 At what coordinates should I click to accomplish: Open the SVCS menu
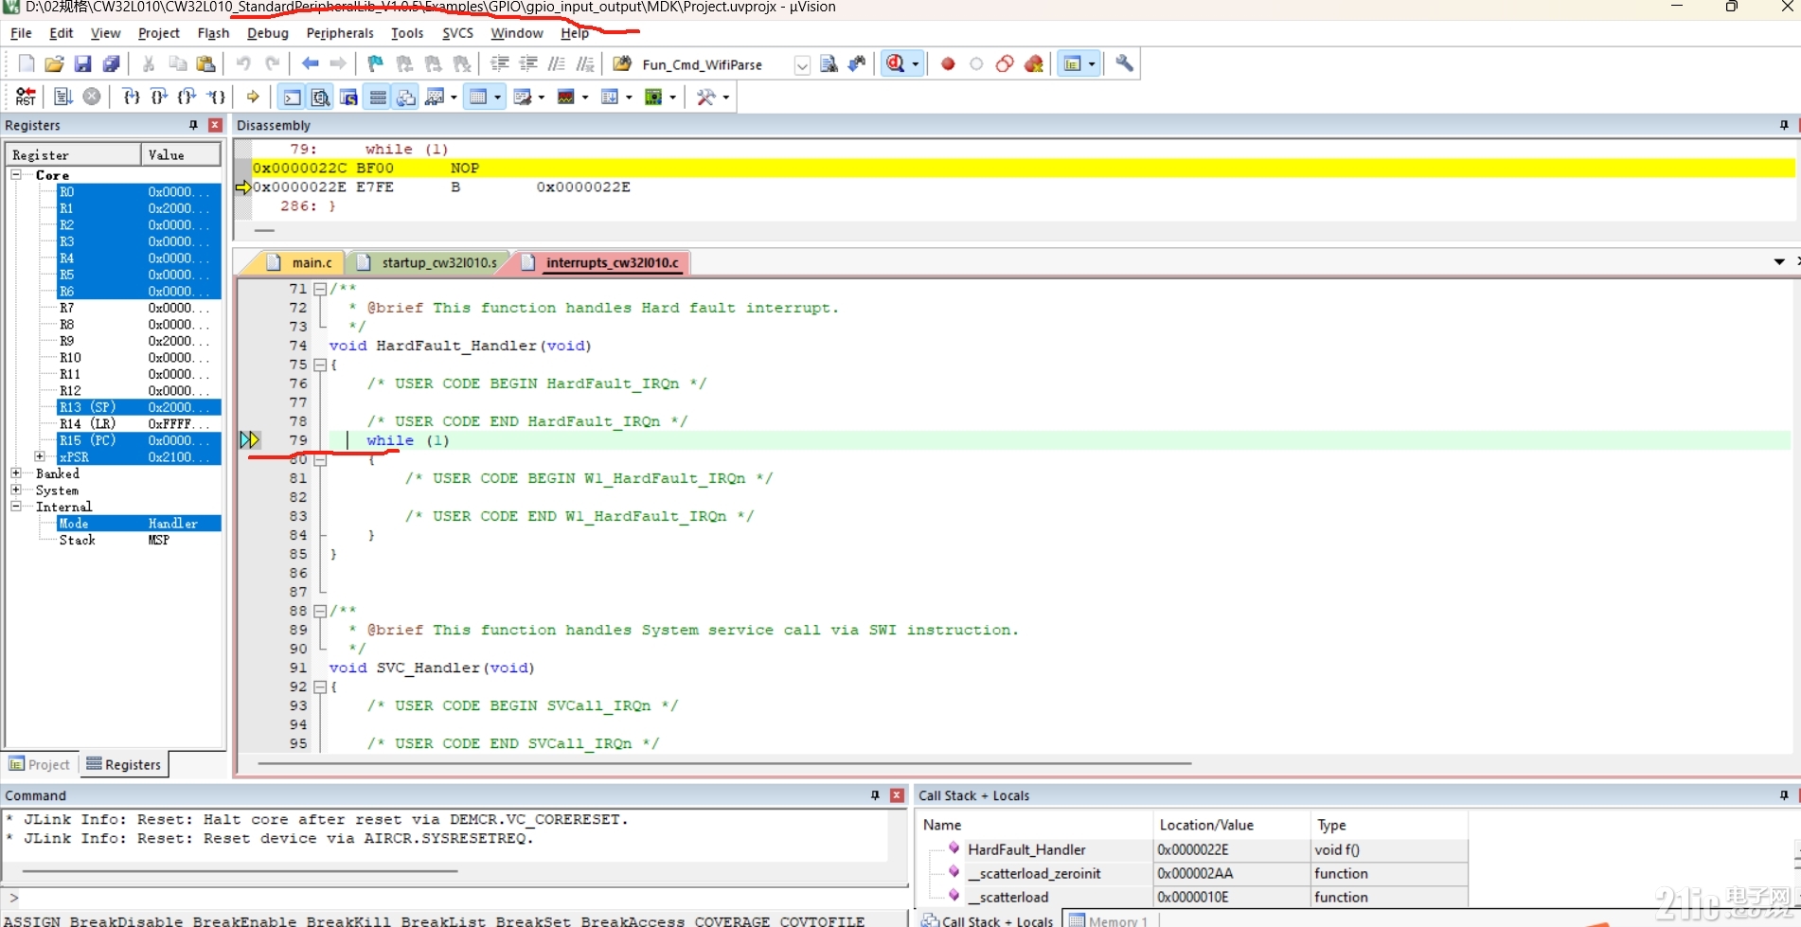click(457, 33)
